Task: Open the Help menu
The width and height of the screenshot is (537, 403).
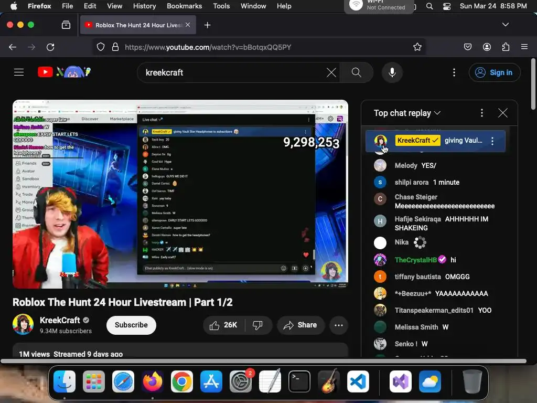Action: (x=284, y=6)
